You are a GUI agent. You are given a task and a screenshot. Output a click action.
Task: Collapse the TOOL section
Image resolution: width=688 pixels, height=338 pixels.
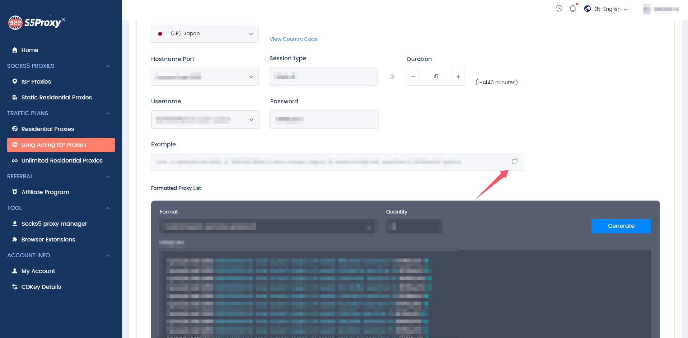(x=107, y=208)
